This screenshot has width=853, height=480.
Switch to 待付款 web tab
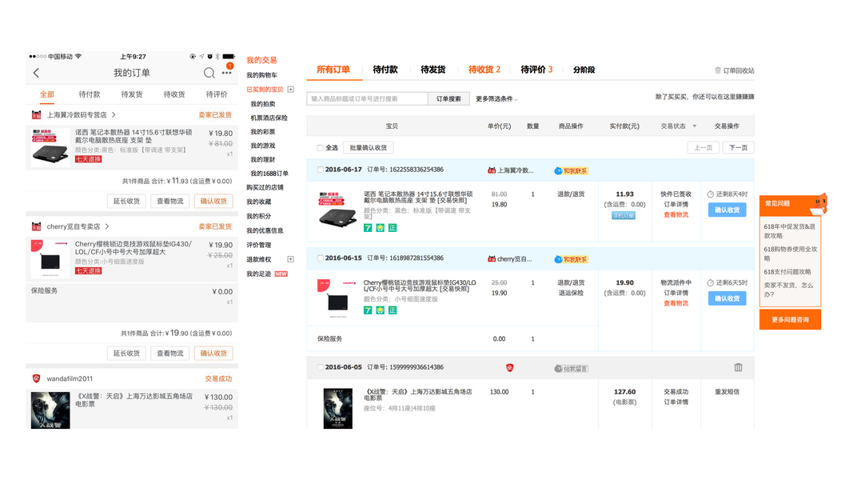[385, 70]
